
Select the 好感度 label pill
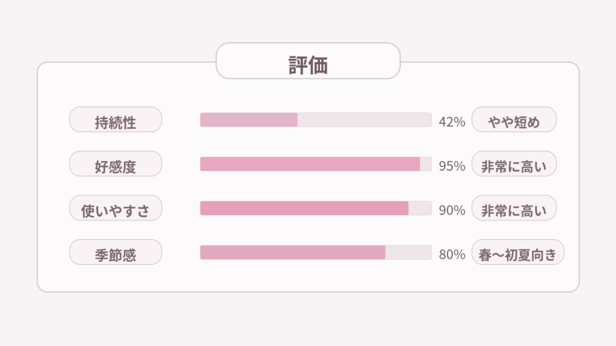click(115, 164)
